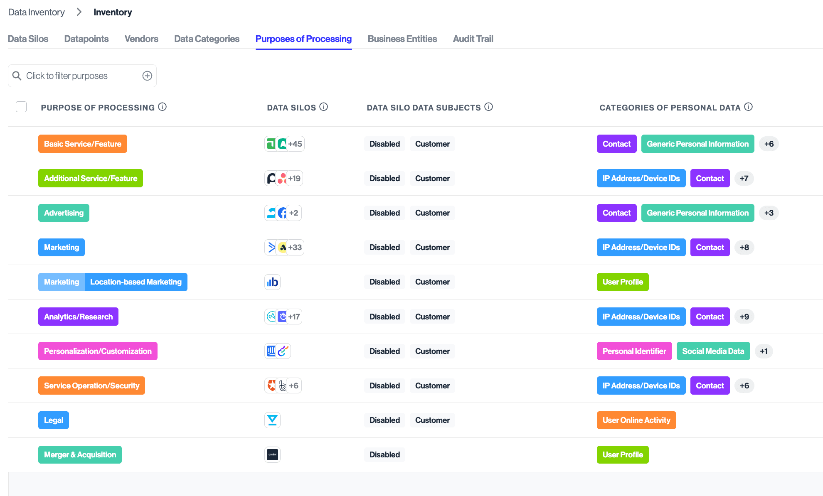This screenshot has height=496, width=823.
Task: Open the Location-based Marketing data silo icon
Action: [x=272, y=282]
